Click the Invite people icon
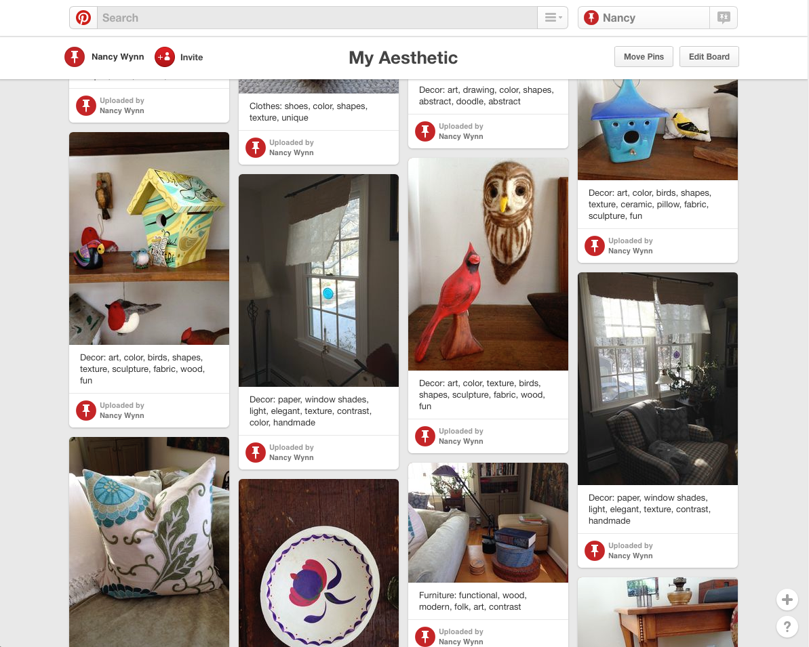809x647 pixels. pos(165,57)
